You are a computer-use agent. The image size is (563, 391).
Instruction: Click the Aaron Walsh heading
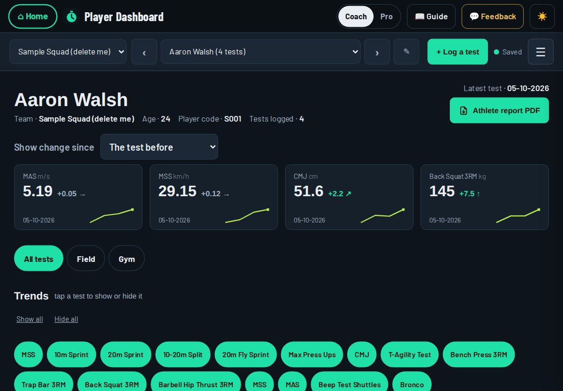pos(71,100)
